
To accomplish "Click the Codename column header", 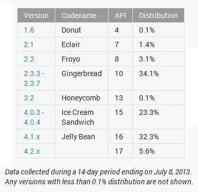I will click(x=82, y=16).
